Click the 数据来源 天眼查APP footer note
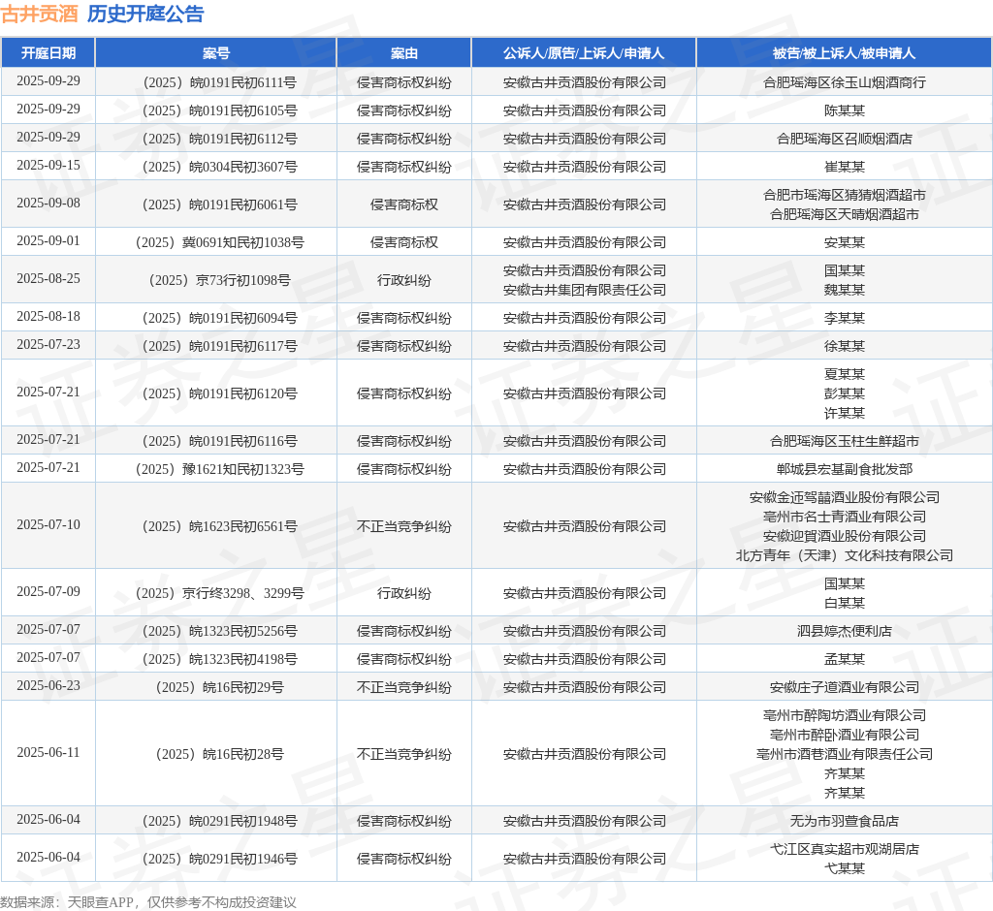993x911 pixels. 148,902
